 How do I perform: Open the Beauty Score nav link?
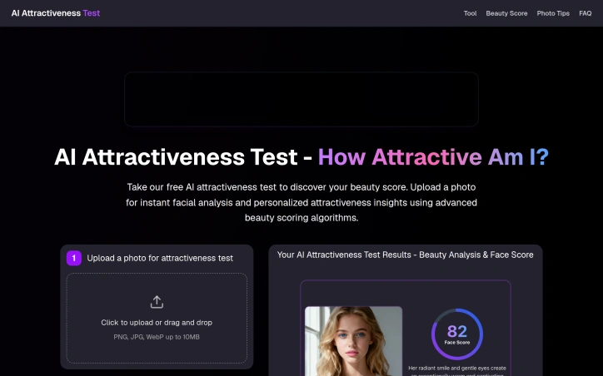pyautogui.click(x=506, y=13)
